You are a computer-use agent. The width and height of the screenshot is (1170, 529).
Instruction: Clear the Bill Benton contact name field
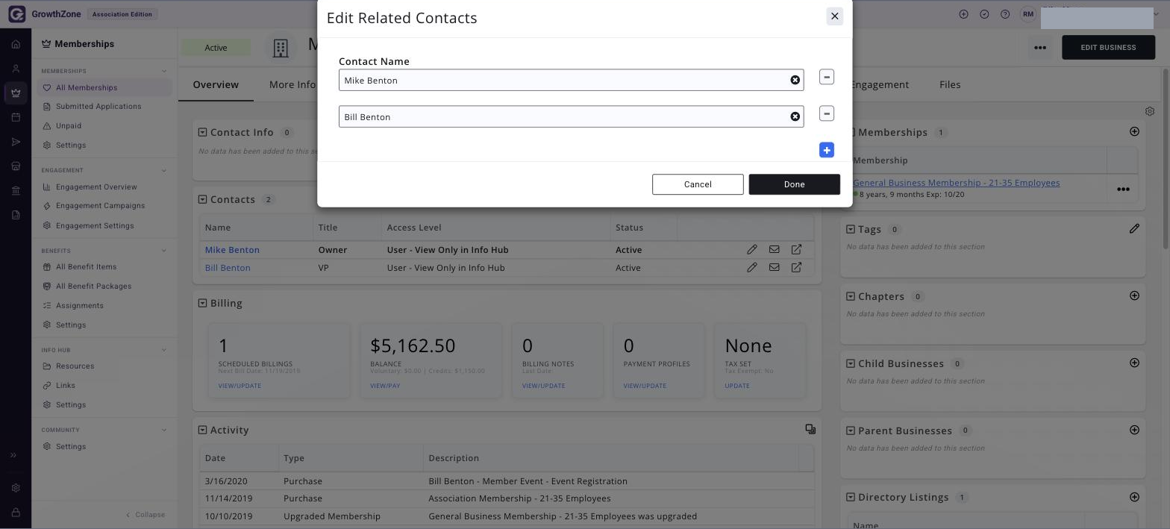point(795,116)
